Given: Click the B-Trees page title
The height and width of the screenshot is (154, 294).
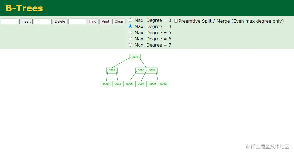Looking at the screenshot, I should [x=24, y=8].
